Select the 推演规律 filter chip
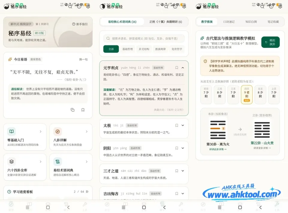This screenshot has height=213, width=288. pos(160,49)
